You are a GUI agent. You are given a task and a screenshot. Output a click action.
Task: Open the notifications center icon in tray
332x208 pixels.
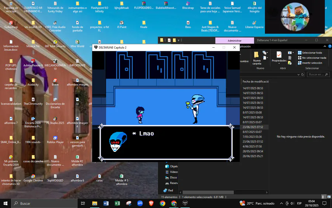324,203
